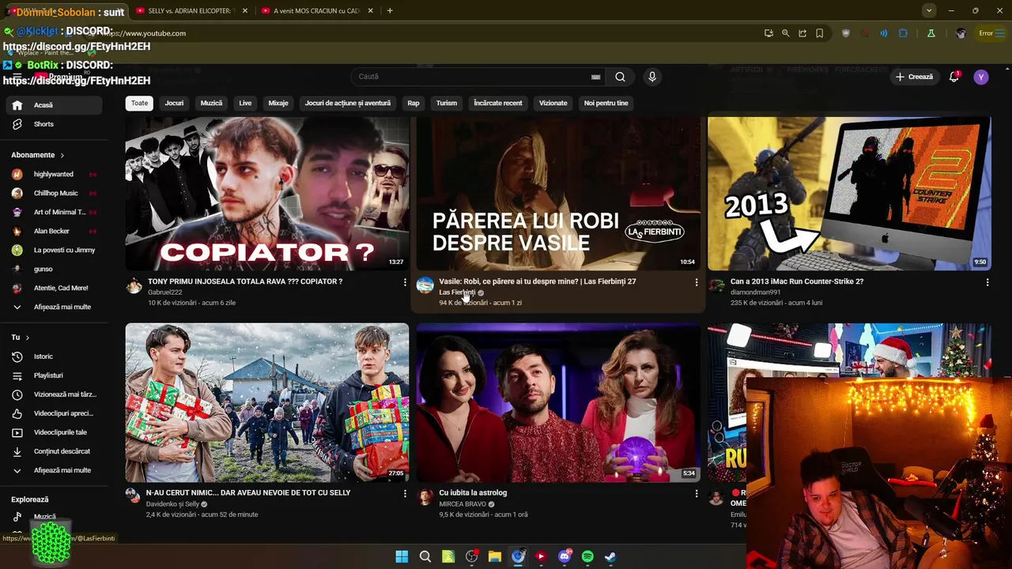
Task: Select Jocuri de acțiune și aventură chip
Action: [x=348, y=103]
